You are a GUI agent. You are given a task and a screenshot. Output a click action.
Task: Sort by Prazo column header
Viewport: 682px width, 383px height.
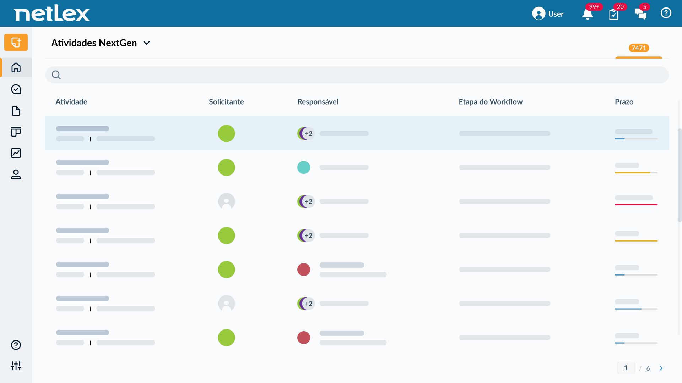tap(624, 102)
